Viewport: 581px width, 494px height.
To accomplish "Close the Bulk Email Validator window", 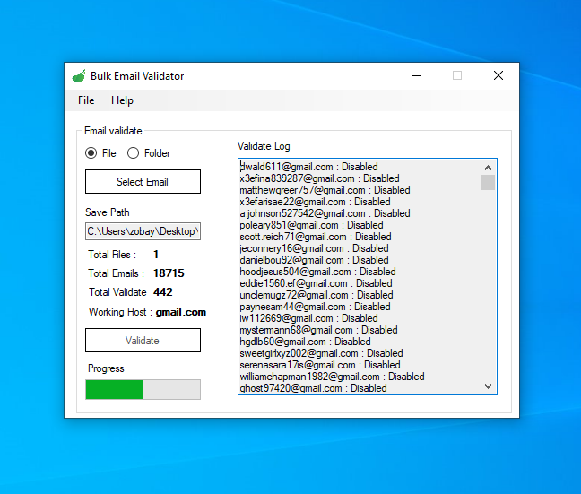I will pyautogui.click(x=498, y=76).
